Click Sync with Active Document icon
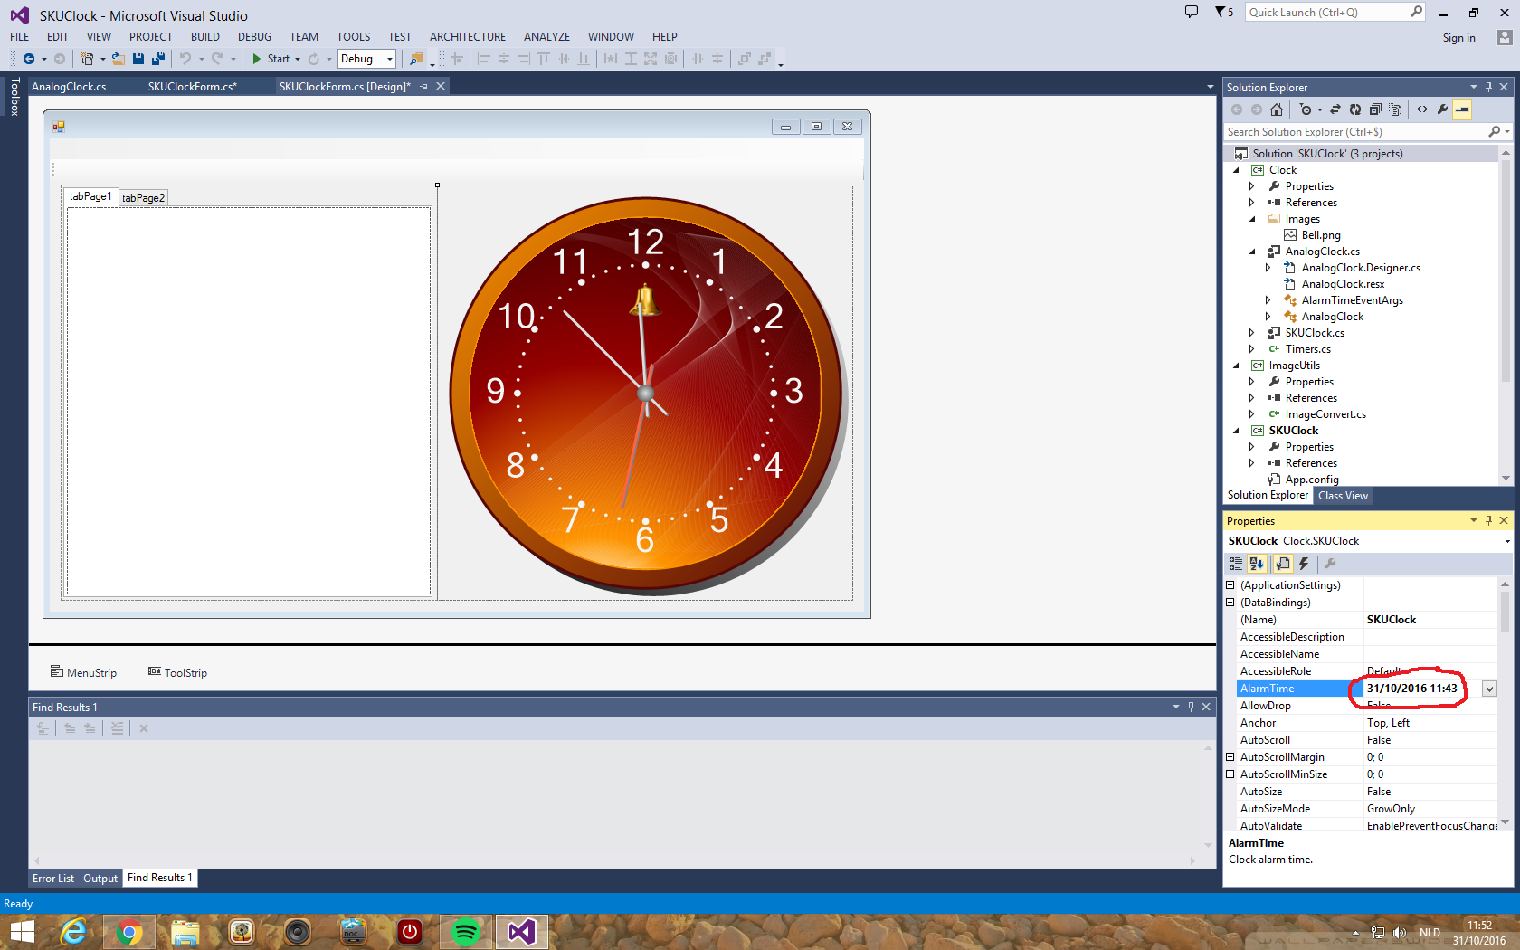Screen dimensions: 1520x950 tap(1335, 109)
